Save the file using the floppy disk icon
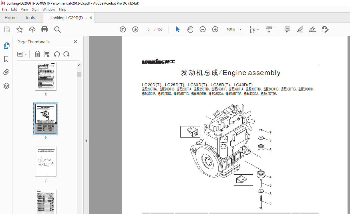This screenshot has height=214, width=350. point(7,29)
